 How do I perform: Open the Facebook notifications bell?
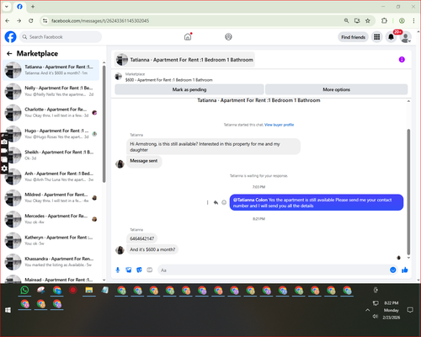pyautogui.click(x=391, y=37)
